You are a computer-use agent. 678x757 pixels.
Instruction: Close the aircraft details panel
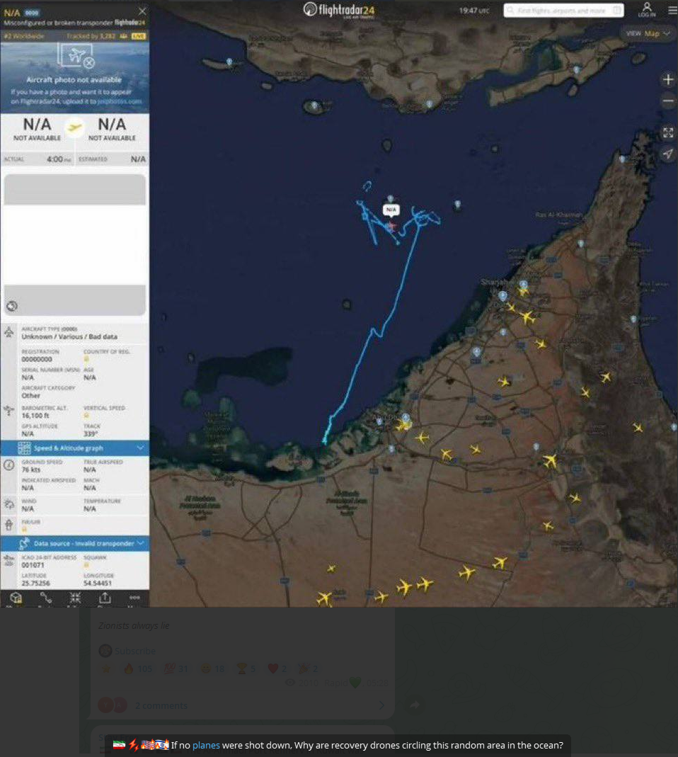[x=142, y=11]
